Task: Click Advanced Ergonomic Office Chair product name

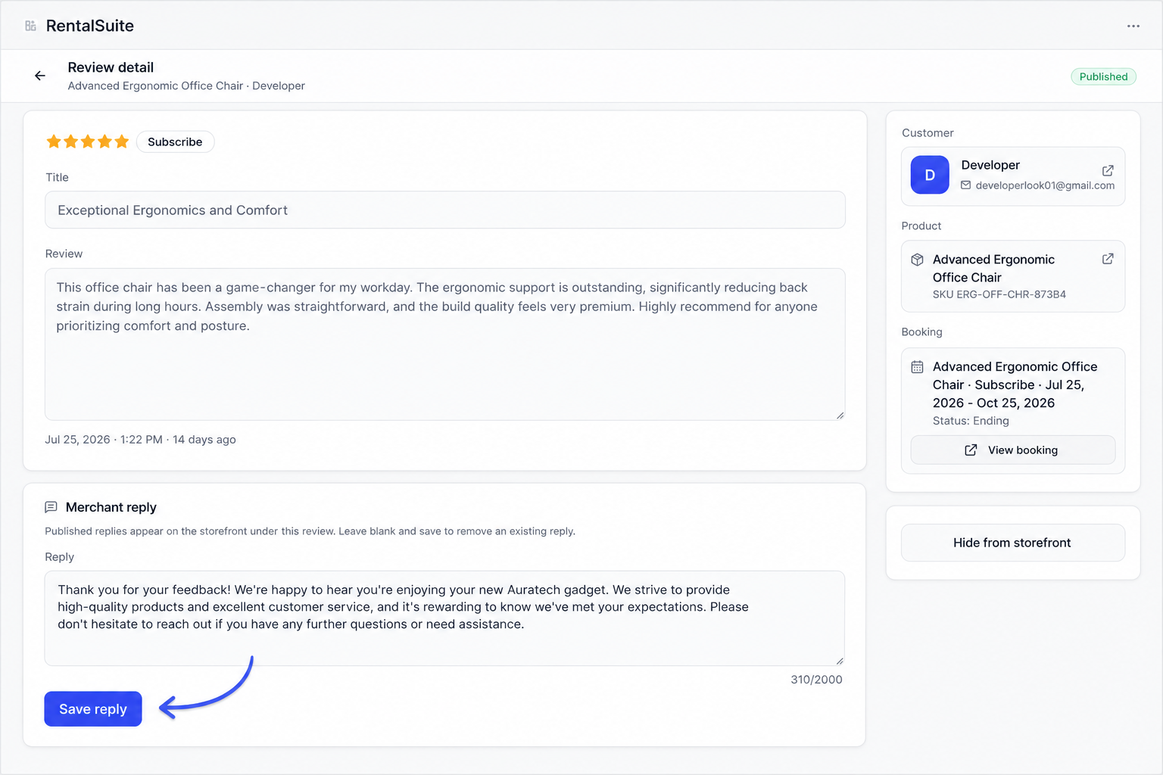Action: click(x=993, y=269)
